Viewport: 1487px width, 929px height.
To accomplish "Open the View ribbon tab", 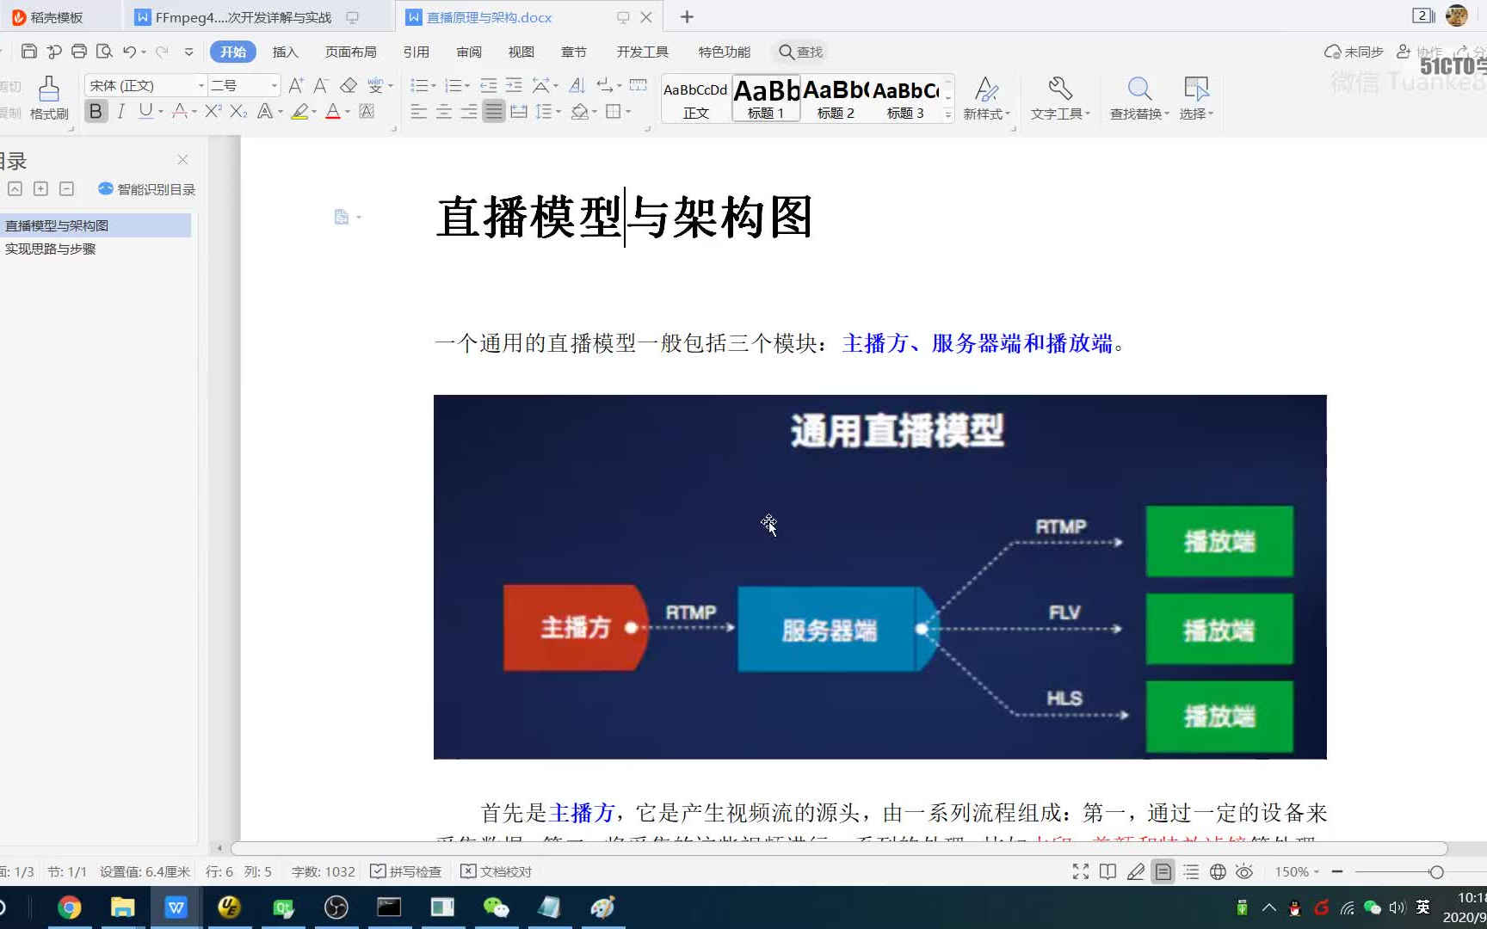I will click(521, 52).
